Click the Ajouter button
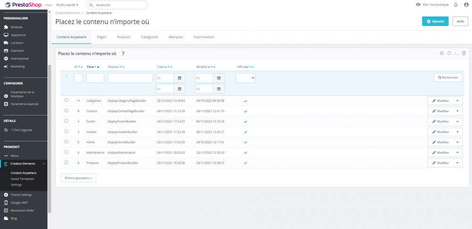472x229 pixels. (435, 21)
